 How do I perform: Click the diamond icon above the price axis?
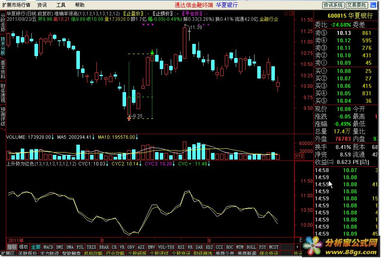(286, 13)
